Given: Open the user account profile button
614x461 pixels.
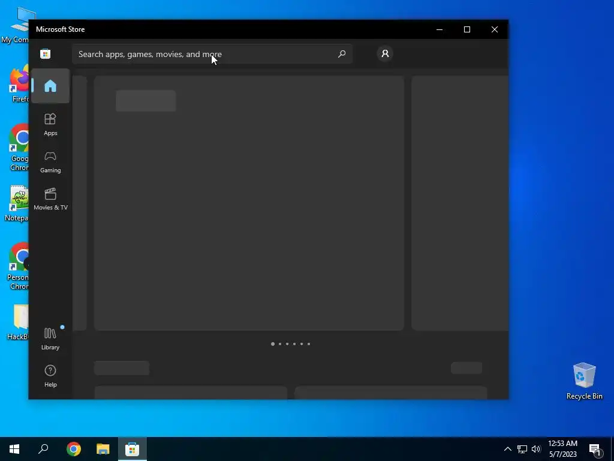Looking at the screenshot, I should (x=385, y=53).
